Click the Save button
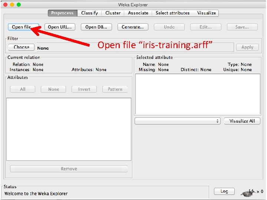The height and width of the screenshot is (200, 267). (242, 27)
